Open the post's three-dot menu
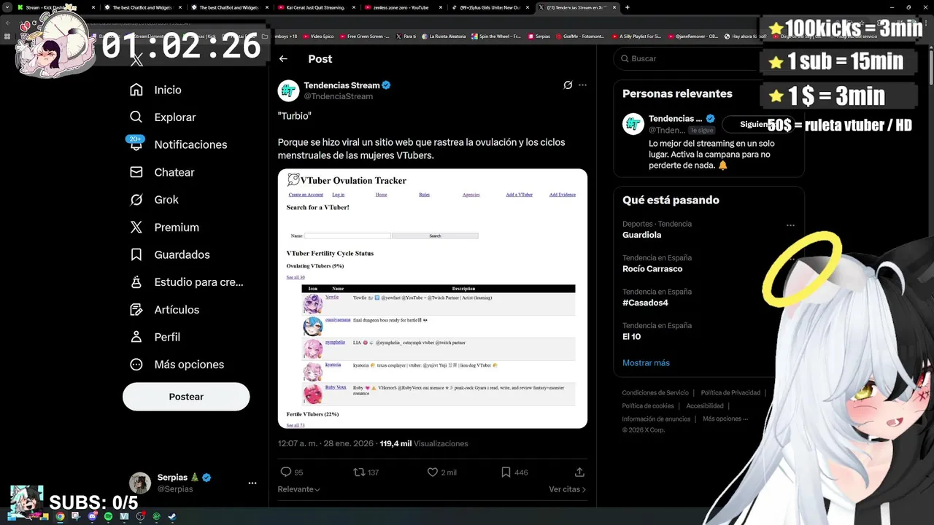The image size is (934, 525). tap(582, 85)
